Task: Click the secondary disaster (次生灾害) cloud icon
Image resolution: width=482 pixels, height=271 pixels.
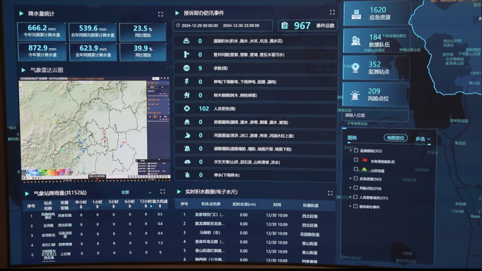Action: click(x=187, y=162)
